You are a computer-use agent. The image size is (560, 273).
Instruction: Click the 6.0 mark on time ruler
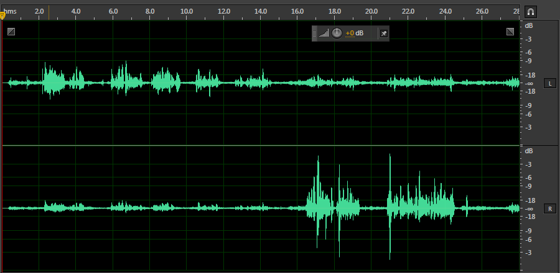coord(113,11)
